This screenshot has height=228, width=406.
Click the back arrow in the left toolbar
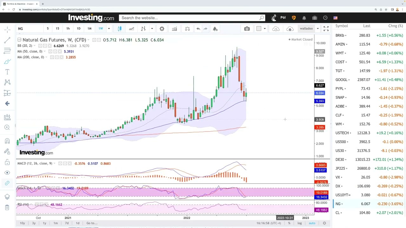tap(7, 104)
